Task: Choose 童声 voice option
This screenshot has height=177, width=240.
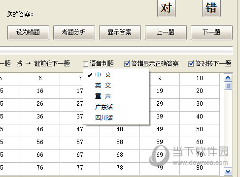Action: point(116,96)
